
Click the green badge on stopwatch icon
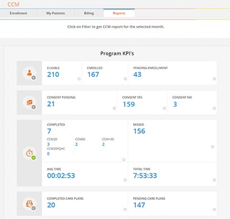(x=33, y=158)
